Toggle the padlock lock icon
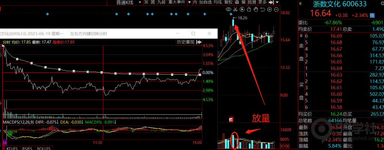 pyautogui.click(x=249, y=9)
